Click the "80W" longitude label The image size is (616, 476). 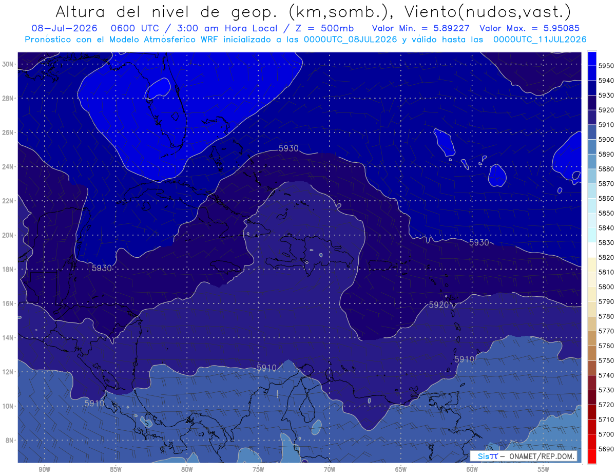pos(187,469)
